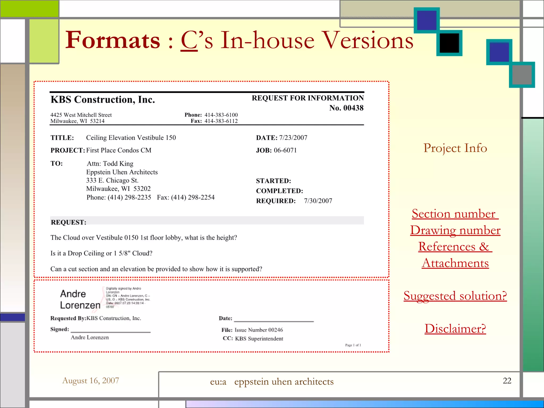The width and height of the screenshot is (544, 408).
Task: Select RFI number 'No. 00438'
Action: tap(346, 108)
